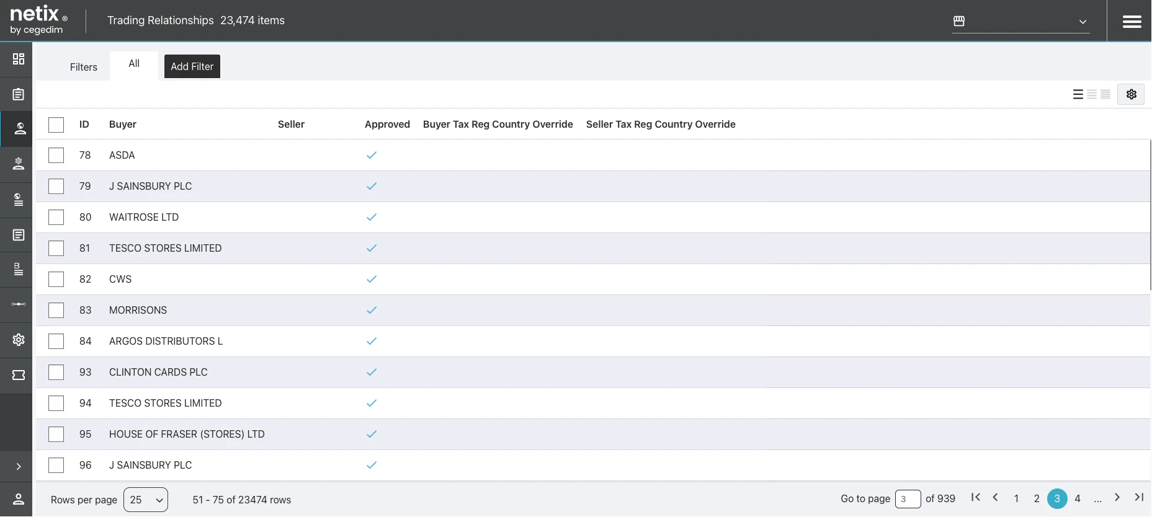This screenshot has height=517, width=1152.
Task: Select the comfortable row density icon
Action: 1078,94
